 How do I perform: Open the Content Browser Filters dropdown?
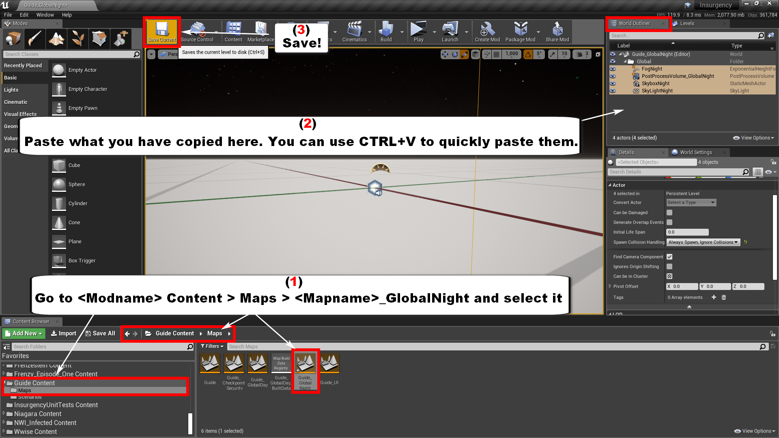click(x=212, y=346)
